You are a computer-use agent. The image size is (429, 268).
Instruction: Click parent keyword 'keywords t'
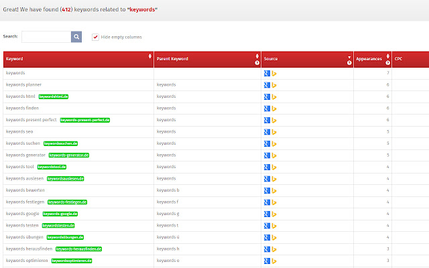pos(168,226)
